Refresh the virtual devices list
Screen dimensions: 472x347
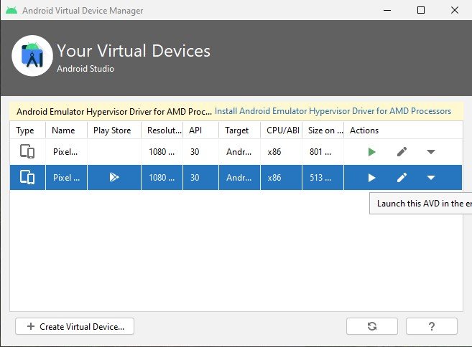tap(372, 326)
